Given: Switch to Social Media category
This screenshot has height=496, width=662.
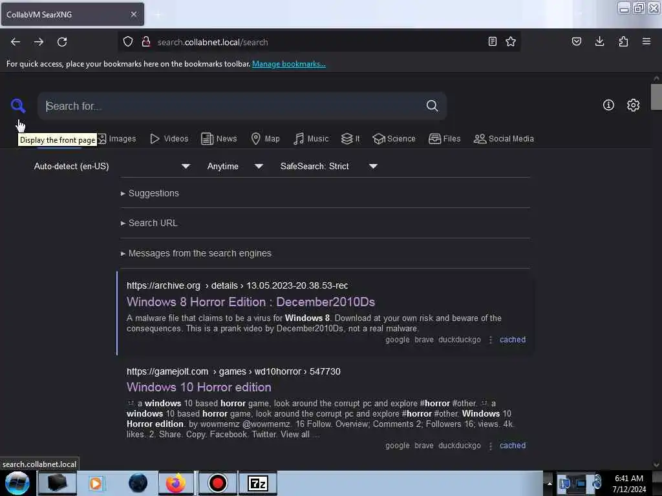Looking at the screenshot, I should (504, 139).
